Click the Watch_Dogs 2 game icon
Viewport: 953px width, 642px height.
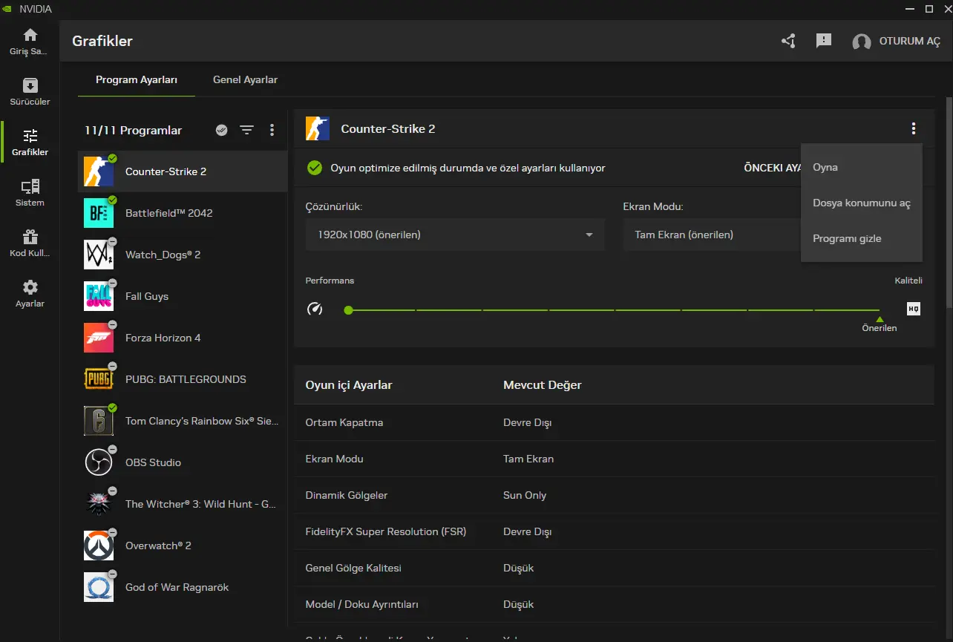(99, 255)
